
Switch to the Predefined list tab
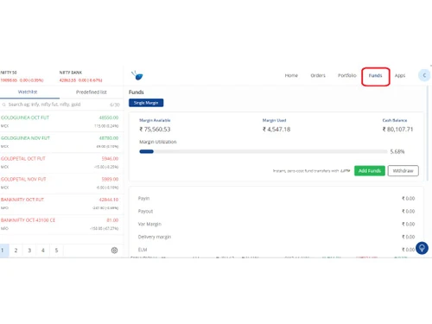92,92
